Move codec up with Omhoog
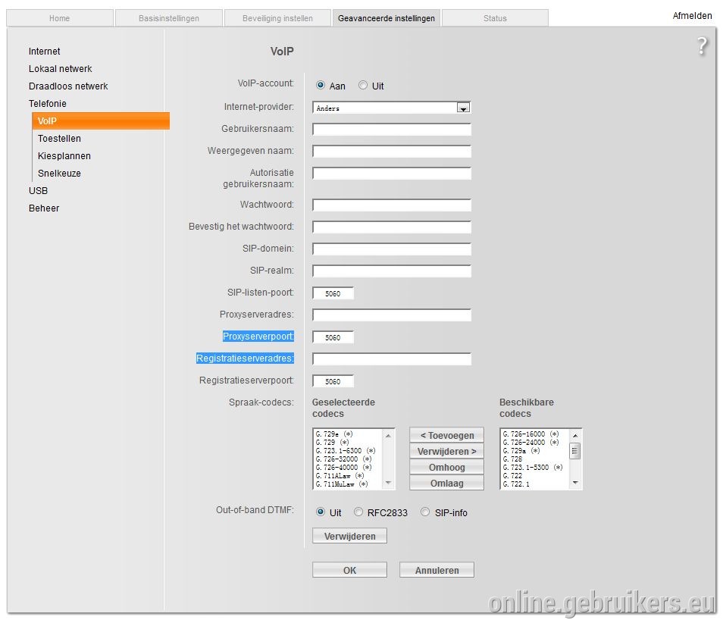Image resolution: width=723 pixels, height=620 pixels. point(447,468)
